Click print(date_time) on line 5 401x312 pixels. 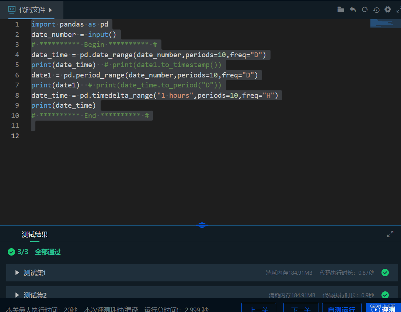click(63, 65)
